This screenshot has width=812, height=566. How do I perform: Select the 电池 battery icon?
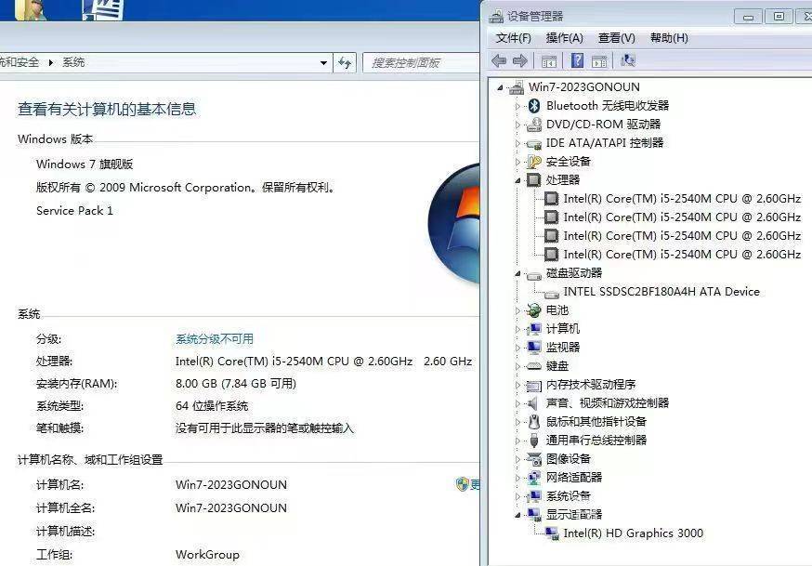click(x=534, y=310)
